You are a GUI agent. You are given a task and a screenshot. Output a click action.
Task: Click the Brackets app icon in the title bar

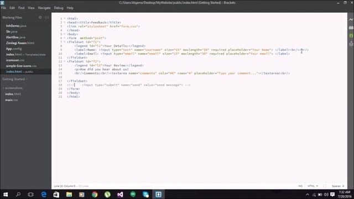tap(2, 3)
